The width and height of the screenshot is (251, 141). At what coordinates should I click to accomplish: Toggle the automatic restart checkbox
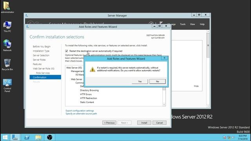66,51
